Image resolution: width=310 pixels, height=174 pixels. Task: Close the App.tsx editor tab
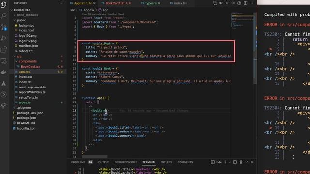(95, 3)
